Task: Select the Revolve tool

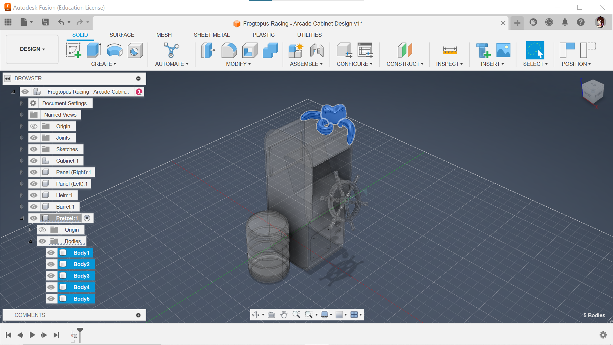Action: click(115, 50)
